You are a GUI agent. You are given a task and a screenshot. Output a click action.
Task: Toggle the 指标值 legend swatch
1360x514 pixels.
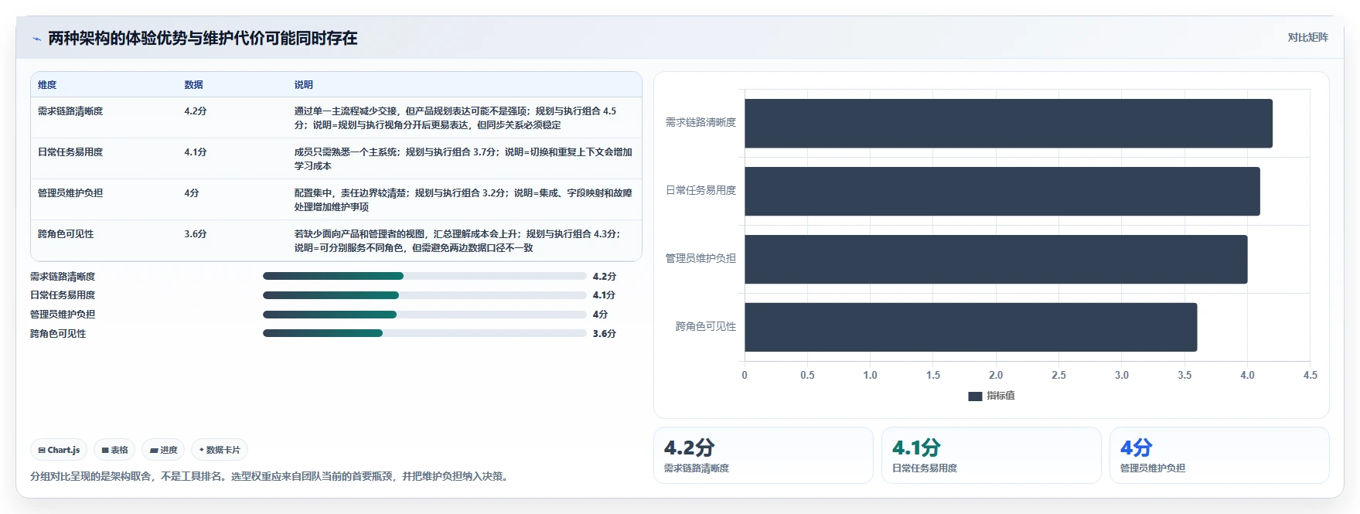click(x=975, y=396)
